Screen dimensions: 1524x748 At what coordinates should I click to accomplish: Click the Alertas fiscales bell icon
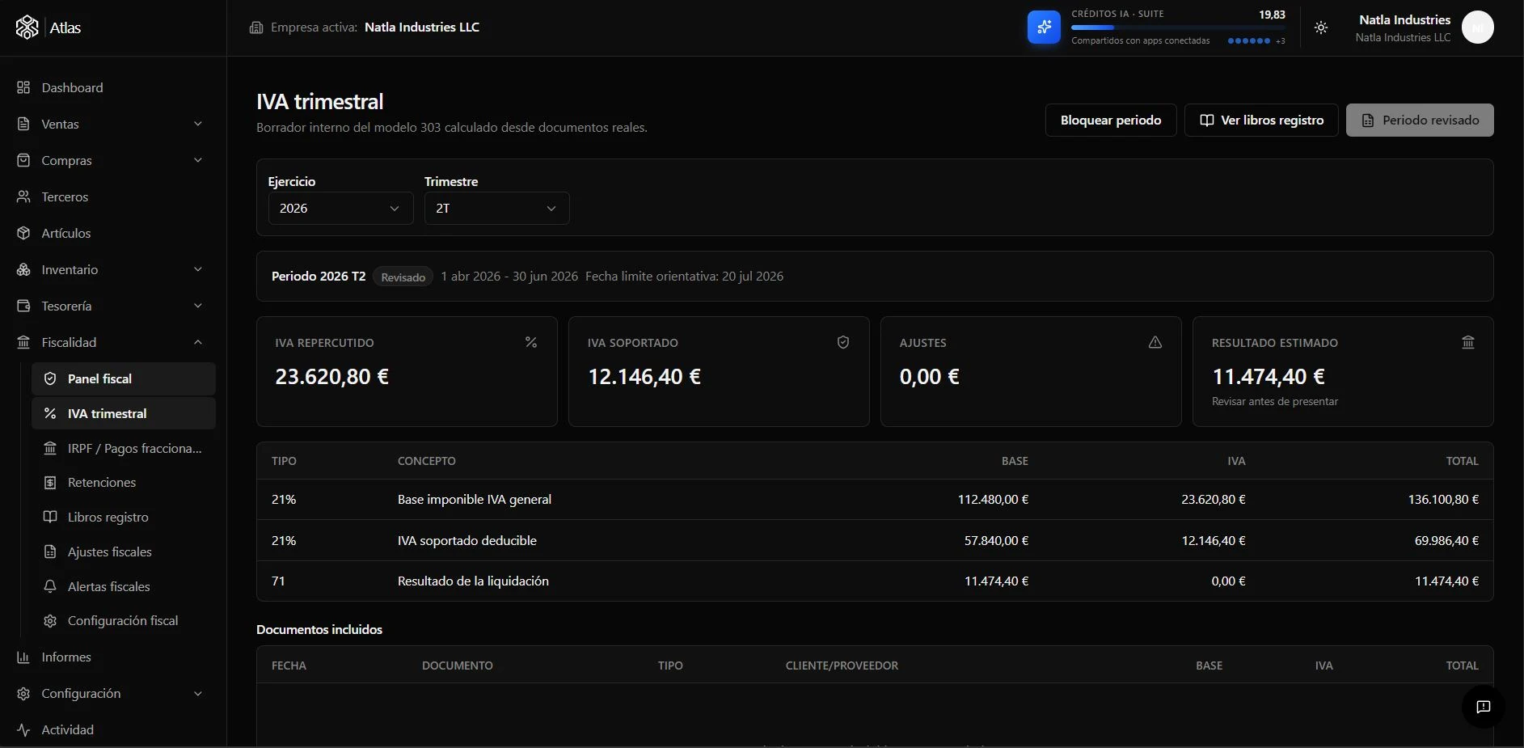pos(50,586)
